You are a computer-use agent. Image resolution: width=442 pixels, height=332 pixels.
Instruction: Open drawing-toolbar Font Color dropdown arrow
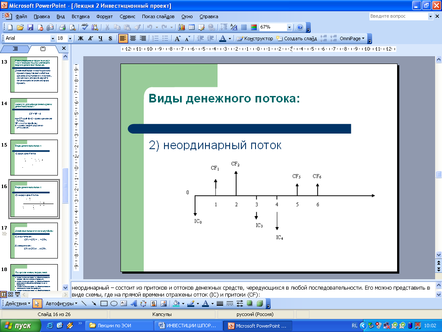212,304
